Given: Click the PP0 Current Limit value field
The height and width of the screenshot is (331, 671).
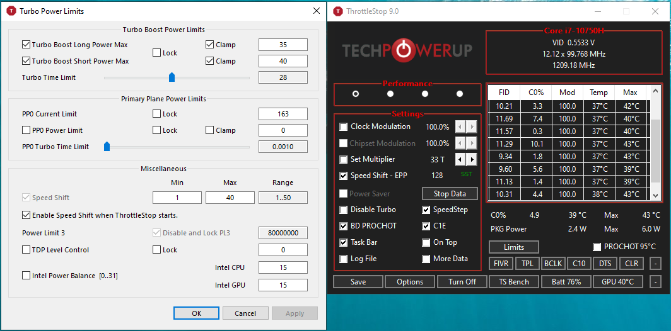Looking at the screenshot, I should click(283, 114).
